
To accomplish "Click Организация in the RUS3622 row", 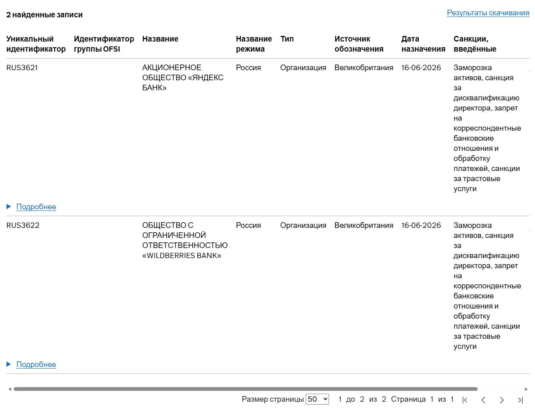I will coord(303,225).
